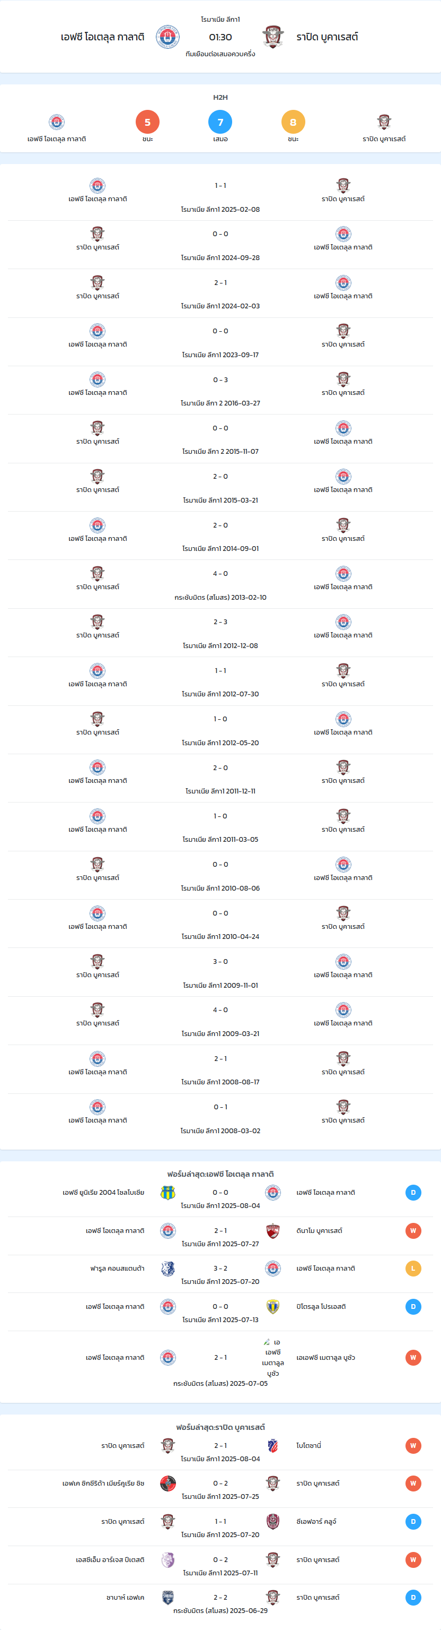Open the 2013-02-10 friendly match 4 - 0

(220, 585)
